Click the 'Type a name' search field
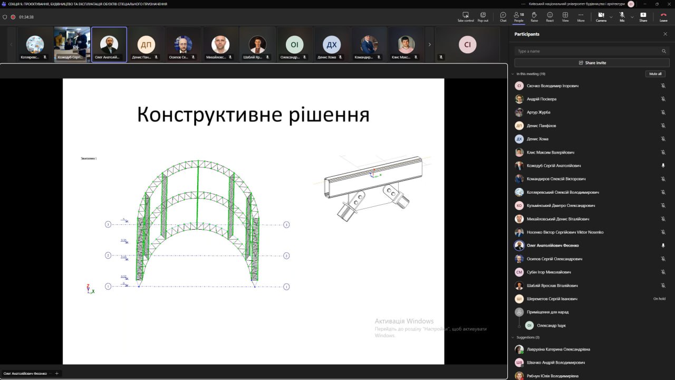This screenshot has width=675, height=380. [588, 51]
